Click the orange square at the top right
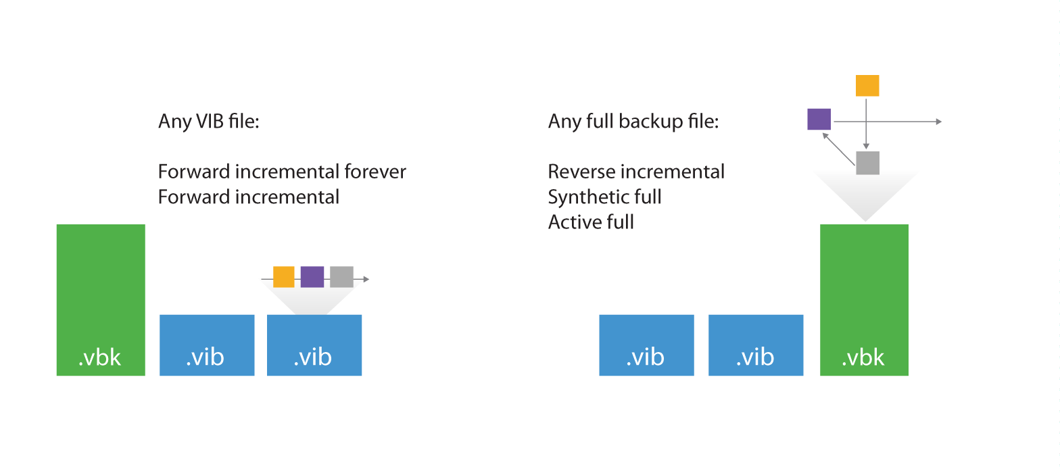The height and width of the screenshot is (473, 1060). (867, 86)
